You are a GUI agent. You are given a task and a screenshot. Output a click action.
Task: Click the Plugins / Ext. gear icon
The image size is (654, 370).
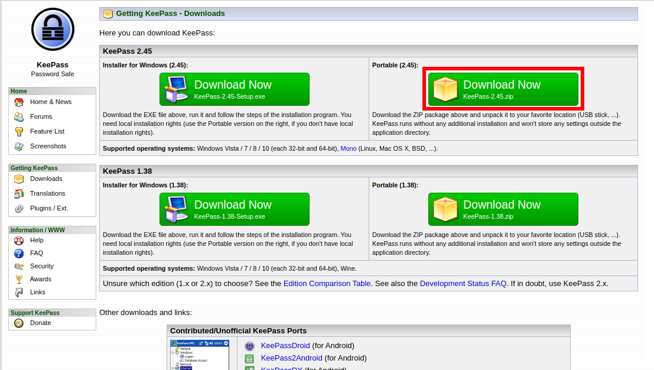[x=19, y=209]
